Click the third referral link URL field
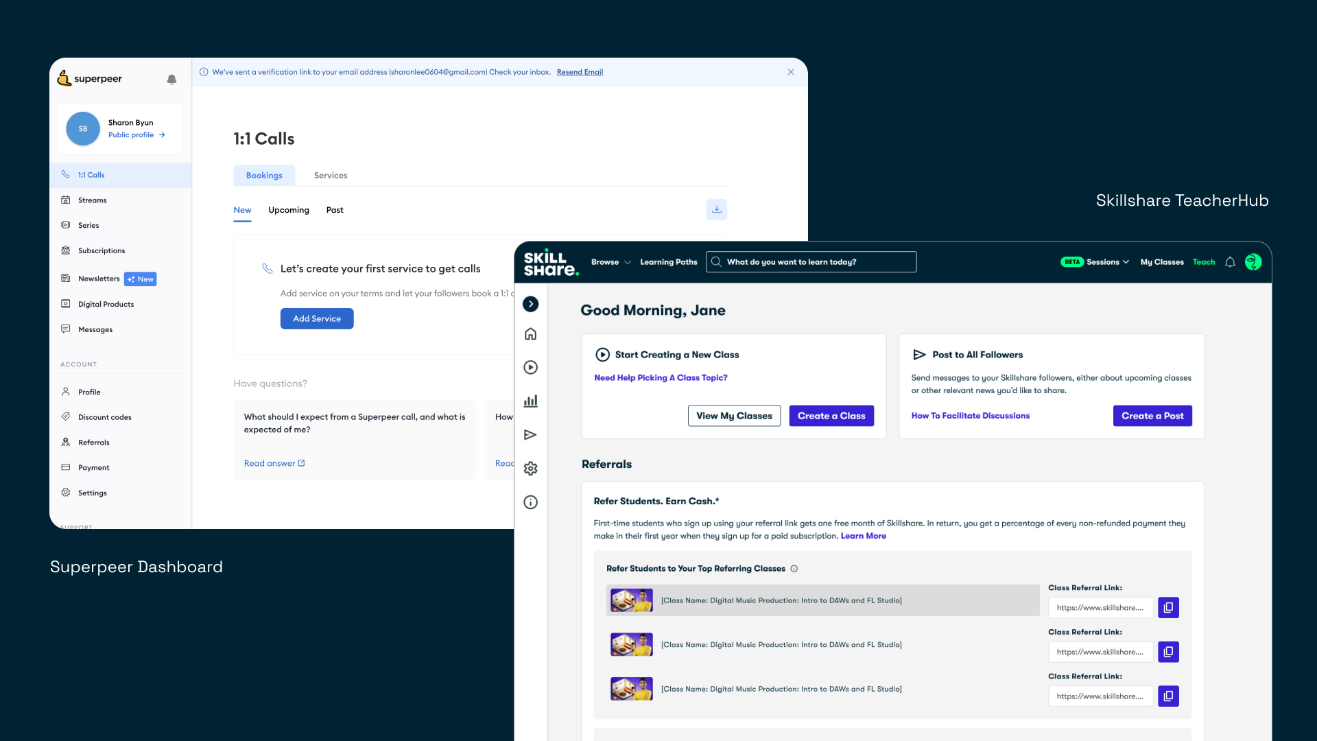The height and width of the screenshot is (741, 1317). click(x=1101, y=696)
